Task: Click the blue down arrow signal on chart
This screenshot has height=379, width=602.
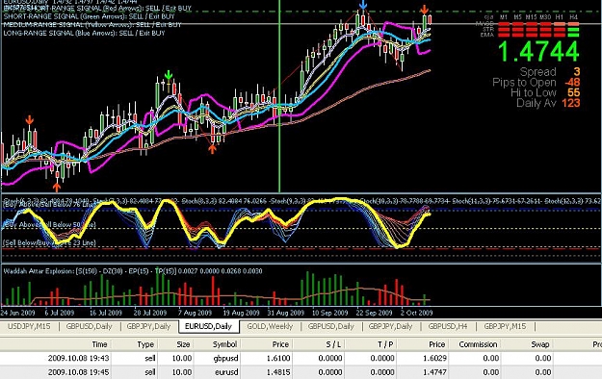Action: (363, 4)
